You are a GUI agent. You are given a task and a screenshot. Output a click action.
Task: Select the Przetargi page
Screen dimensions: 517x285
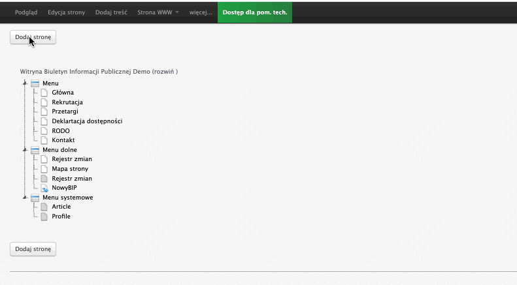[x=65, y=112]
